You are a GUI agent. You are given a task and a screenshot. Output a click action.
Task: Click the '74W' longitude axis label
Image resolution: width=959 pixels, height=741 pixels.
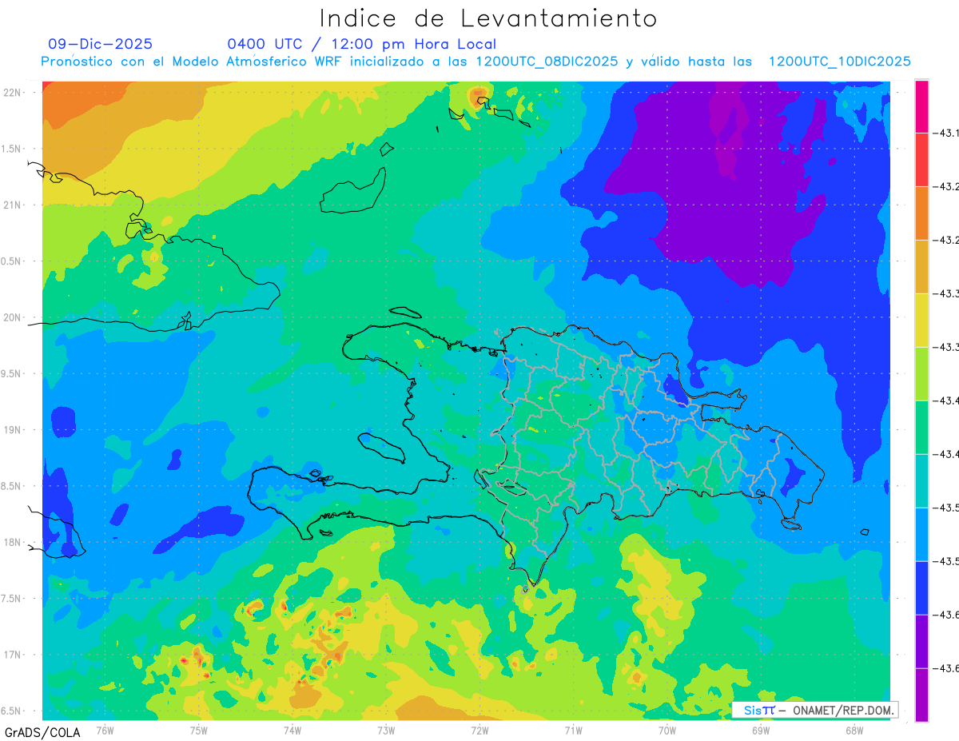coord(292,730)
